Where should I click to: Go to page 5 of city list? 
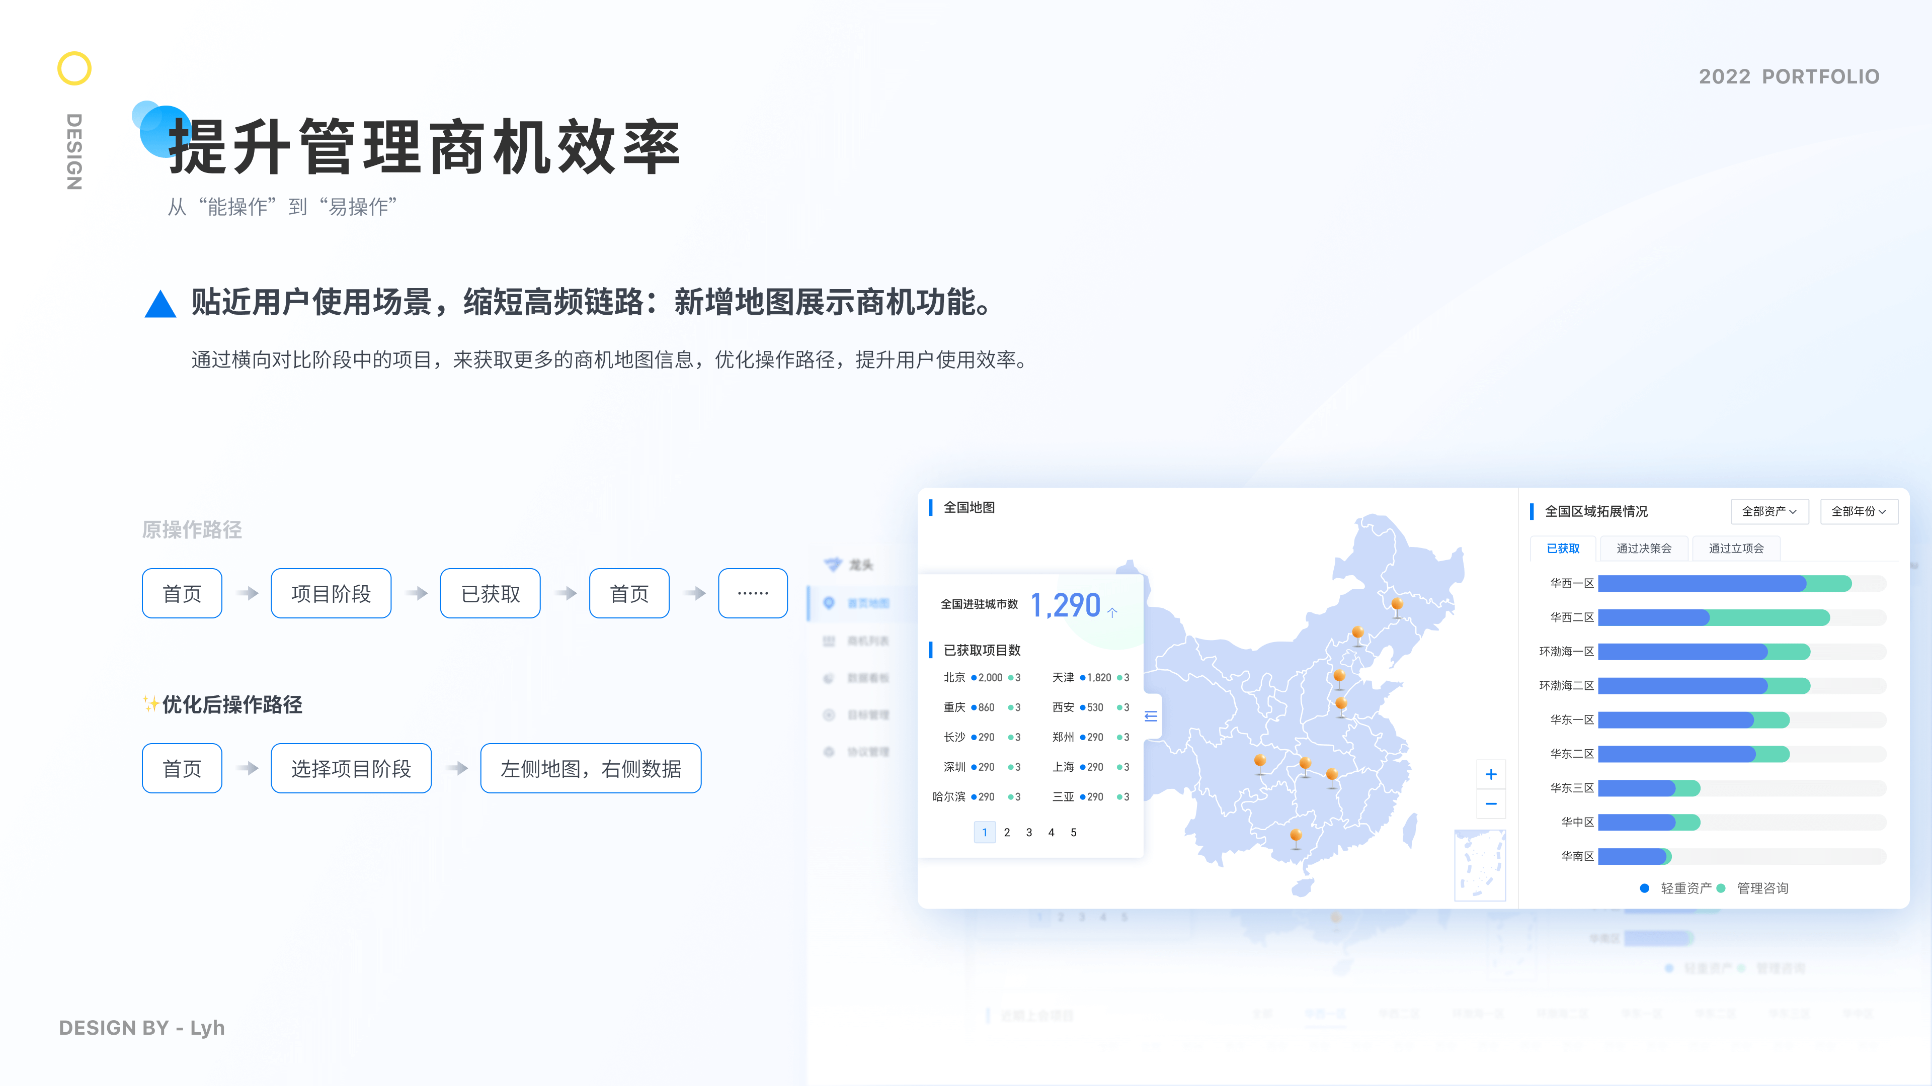[x=1074, y=832]
